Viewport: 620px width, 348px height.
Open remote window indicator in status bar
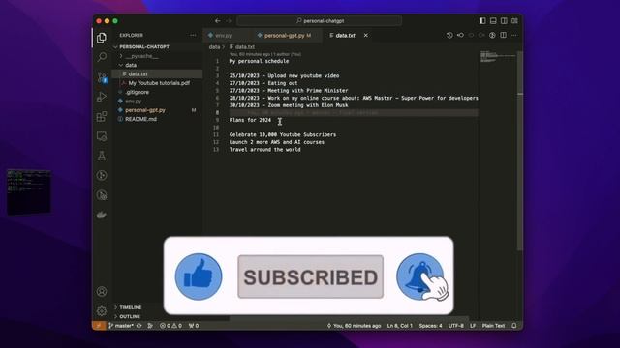pos(99,326)
